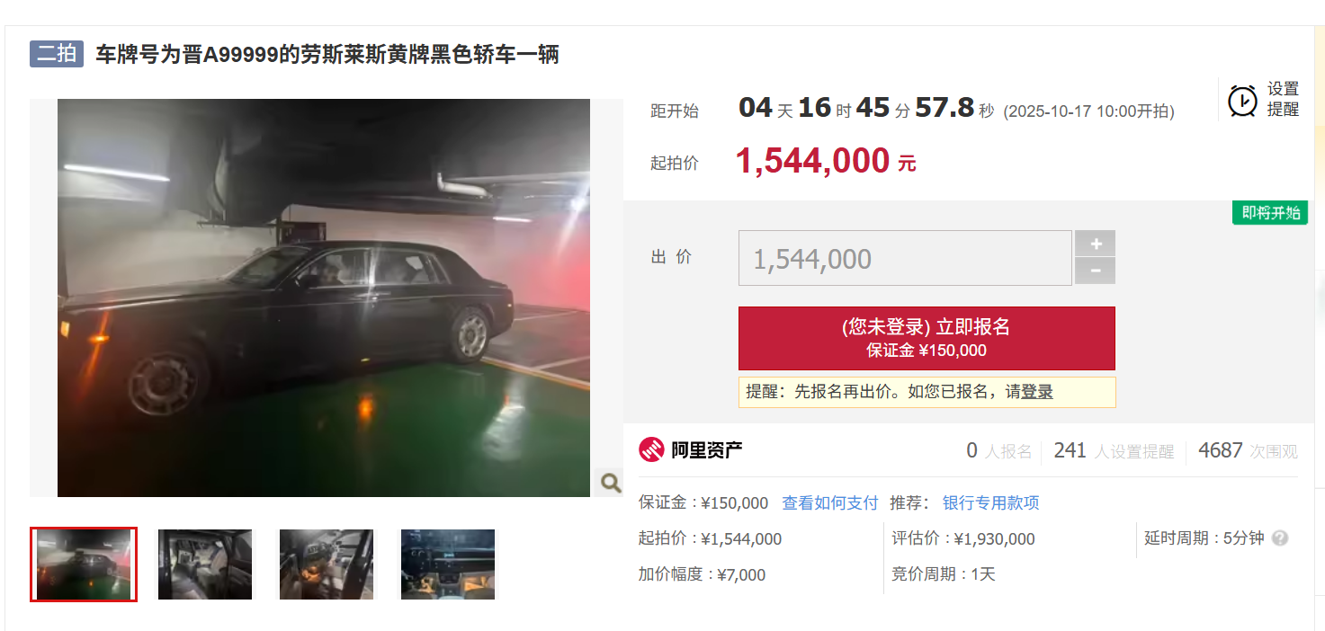The image size is (1325, 631).
Task: Click the alarm clock reminder icon
Action: pos(1242,101)
